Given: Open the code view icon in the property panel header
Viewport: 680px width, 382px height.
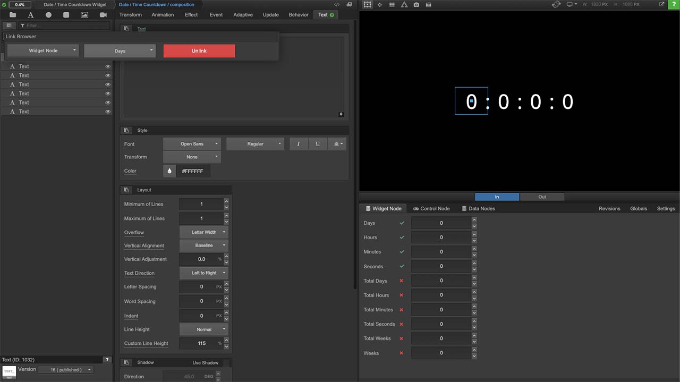Looking at the screenshot, I should [337, 4].
